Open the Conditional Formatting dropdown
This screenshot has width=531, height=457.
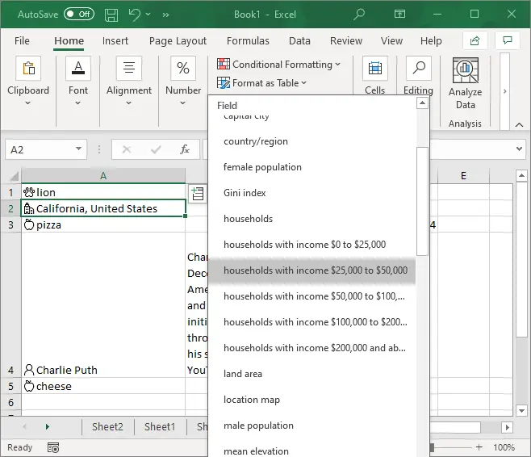(x=278, y=65)
